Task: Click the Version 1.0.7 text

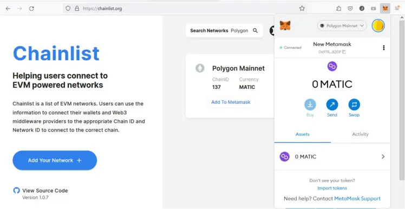Action: [x=35, y=198]
